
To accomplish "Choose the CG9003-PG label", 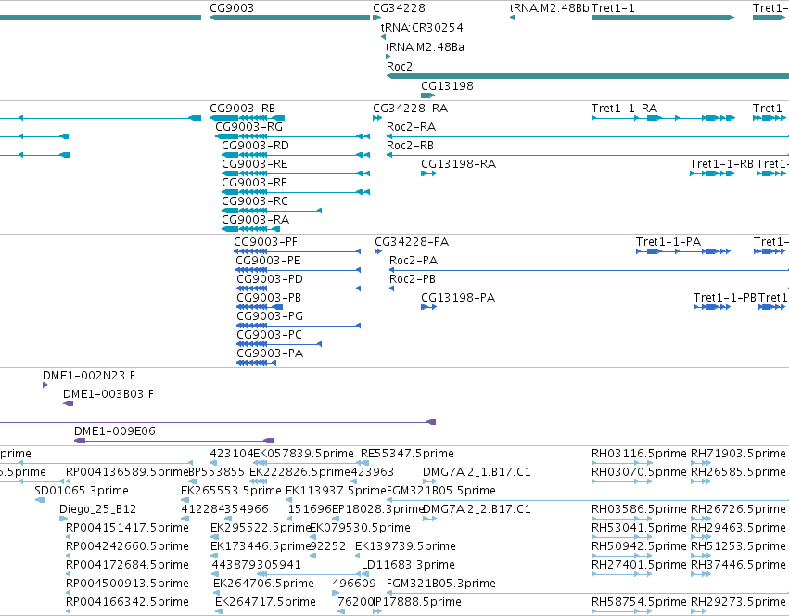I will click(270, 316).
